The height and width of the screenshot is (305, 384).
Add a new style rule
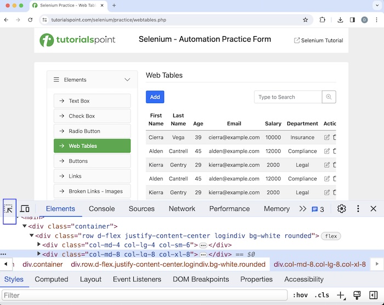pyautogui.click(x=341, y=295)
